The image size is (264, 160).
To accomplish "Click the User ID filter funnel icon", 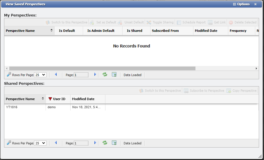I will (50, 99).
